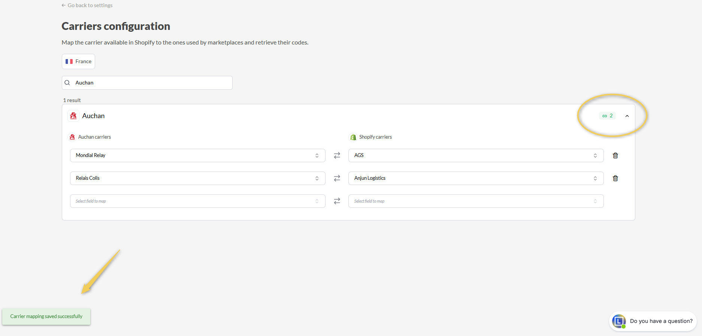Open the Mondial Relay carrier dropdown
The width and height of the screenshot is (702, 336).
(197, 155)
